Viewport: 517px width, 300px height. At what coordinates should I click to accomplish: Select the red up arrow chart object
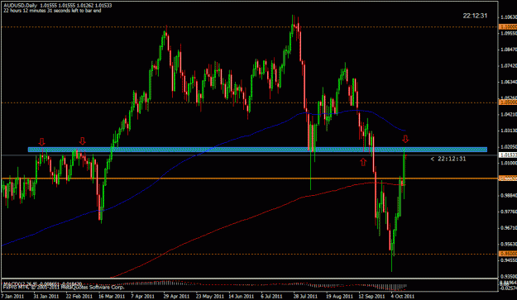pyautogui.click(x=363, y=162)
